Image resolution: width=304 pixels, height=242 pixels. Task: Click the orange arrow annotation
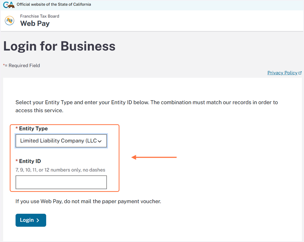pos(154,157)
